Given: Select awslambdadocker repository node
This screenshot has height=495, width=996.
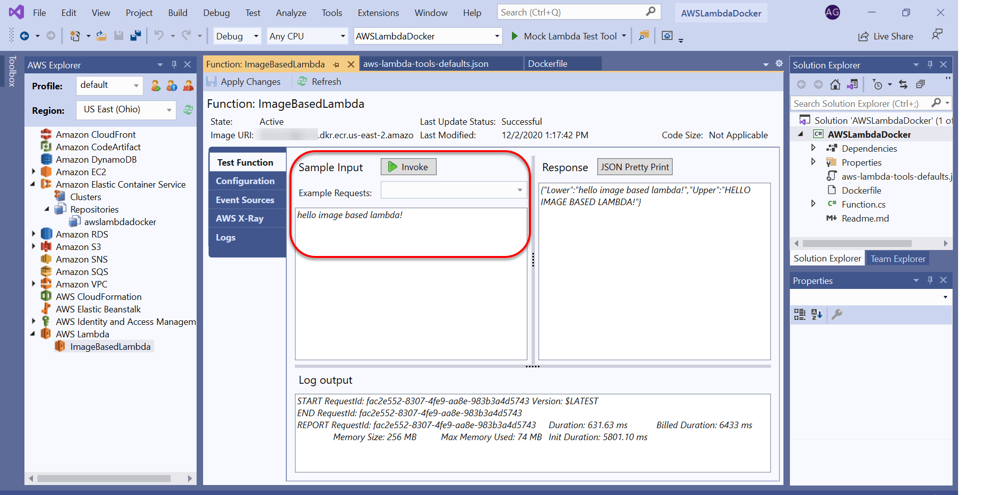Looking at the screenshot, I should (120, 222).
